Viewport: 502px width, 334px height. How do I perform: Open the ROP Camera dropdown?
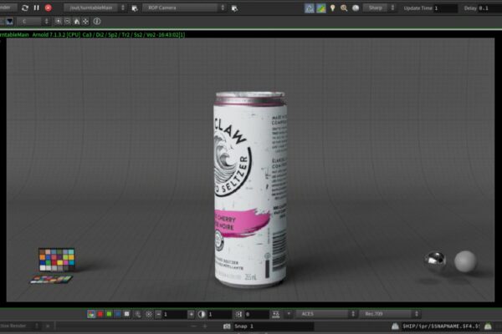184,8
